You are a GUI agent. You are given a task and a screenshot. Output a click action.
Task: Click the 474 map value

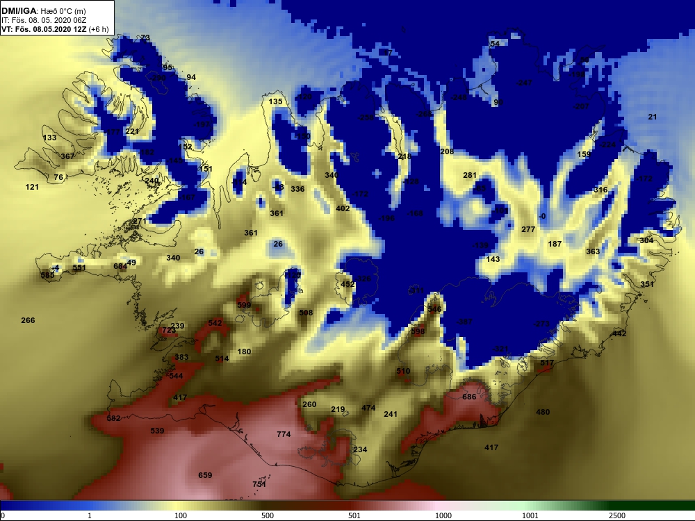tap(368, 408)
